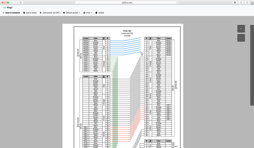
Task: Toggle the browser sidebar button
Action: point(21,3)
